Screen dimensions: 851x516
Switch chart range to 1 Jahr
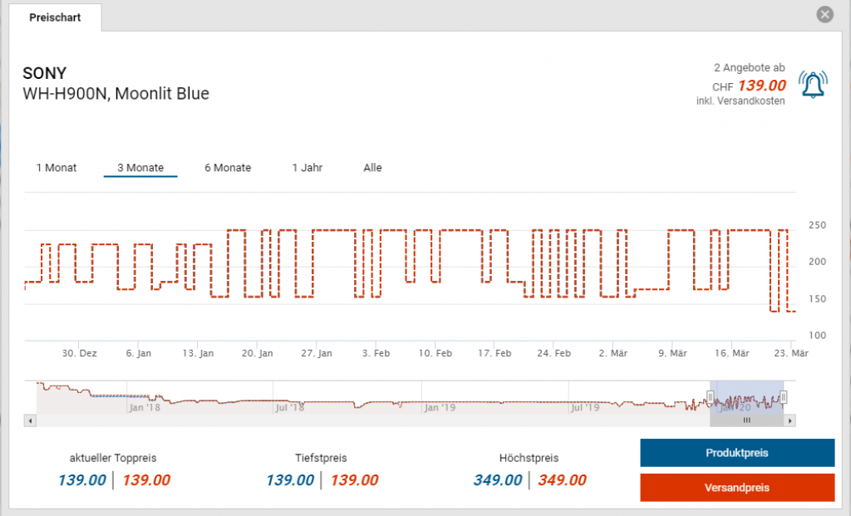tap(307, 168)
